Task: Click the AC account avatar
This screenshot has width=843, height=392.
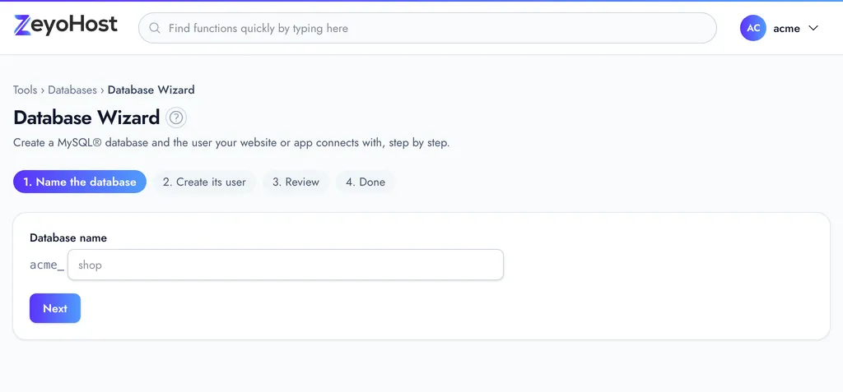Action: 753,28
